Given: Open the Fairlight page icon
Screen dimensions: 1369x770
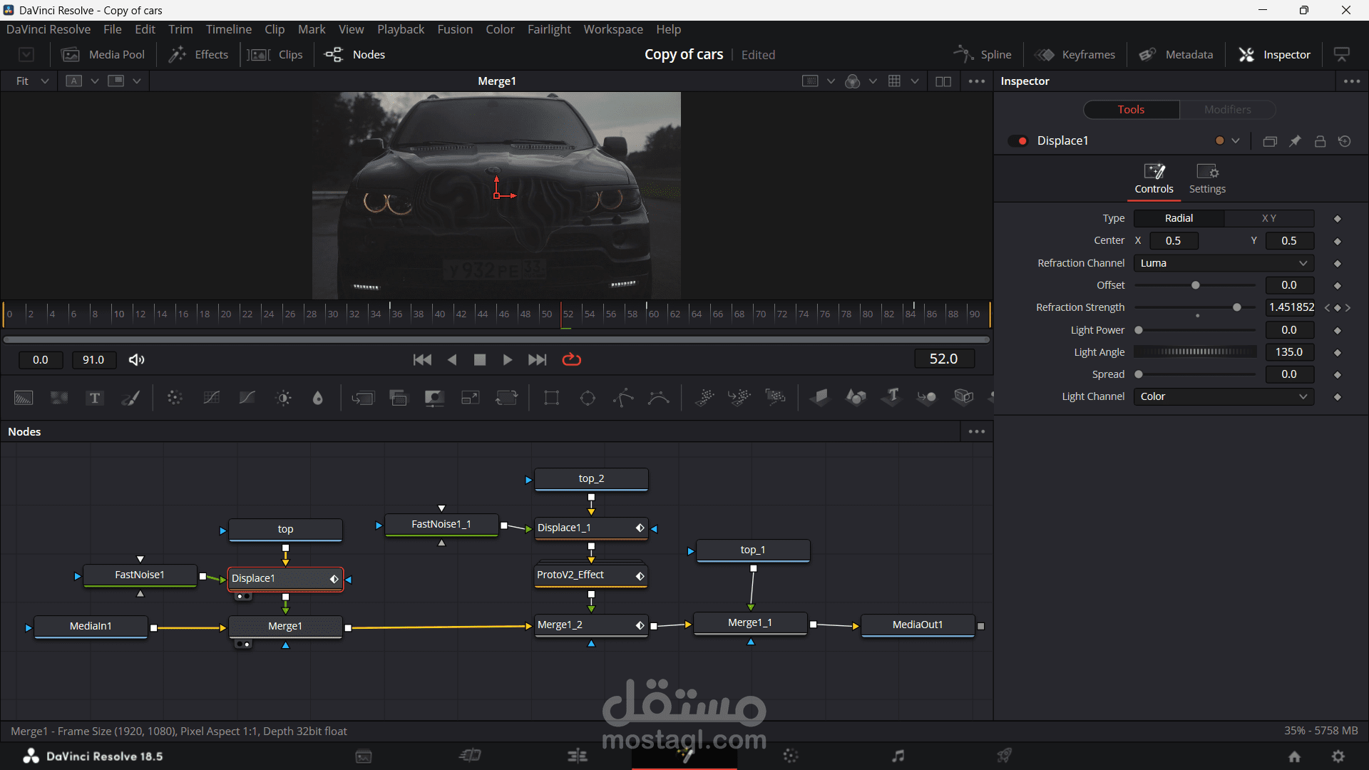Looking at the screenshot, I should coord(898,756).
